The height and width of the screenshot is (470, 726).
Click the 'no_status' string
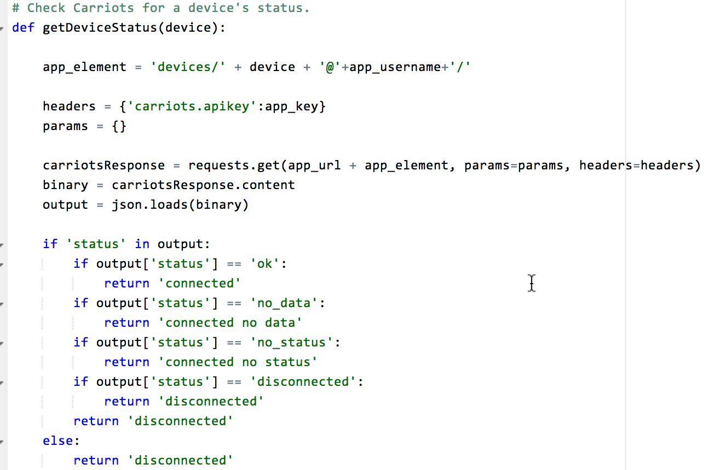coord(291,342)
